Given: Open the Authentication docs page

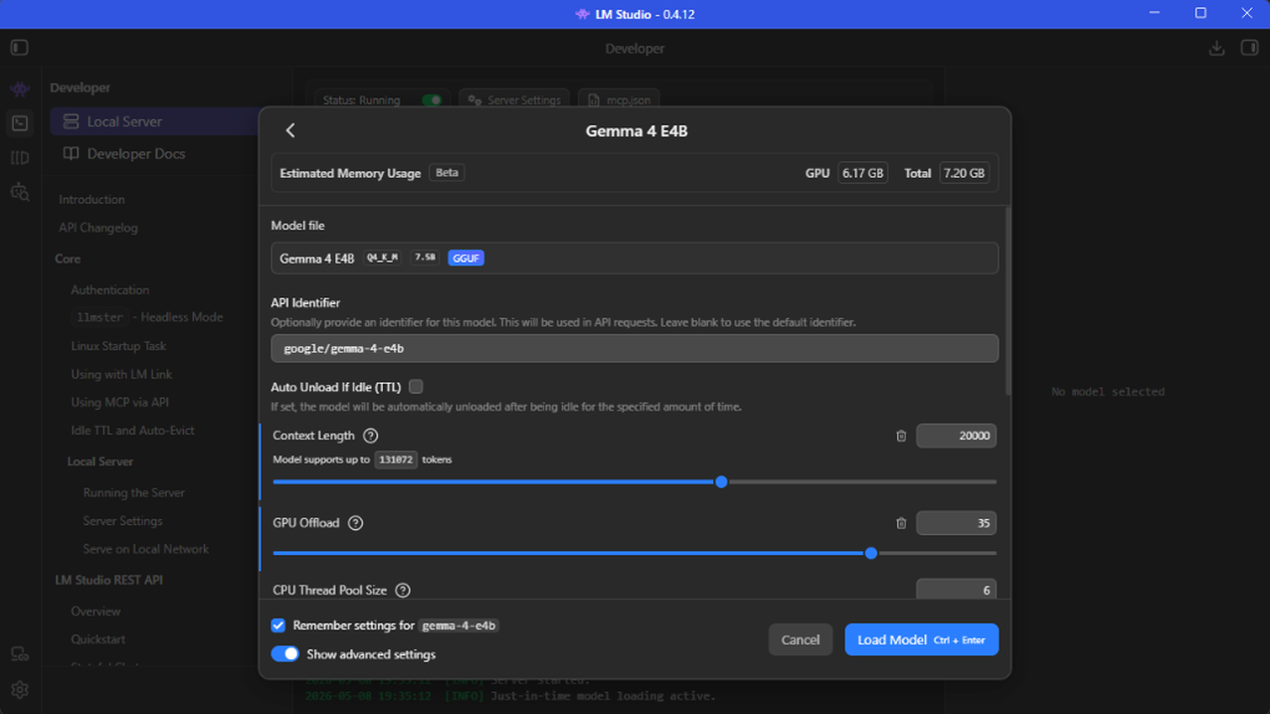Looking at the screenshot, I should [109, 290].
